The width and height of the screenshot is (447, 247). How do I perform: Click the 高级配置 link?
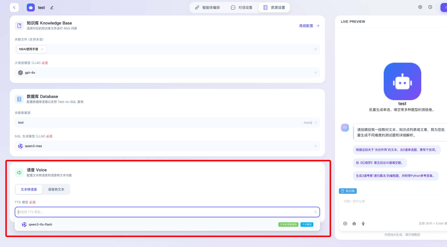[306, 26]
